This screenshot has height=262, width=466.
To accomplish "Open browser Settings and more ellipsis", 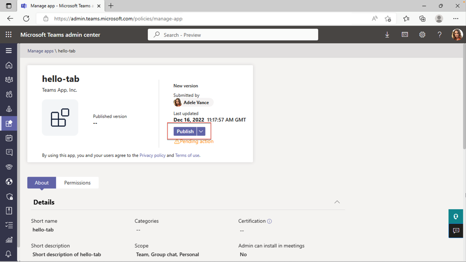I will point(456,19).
